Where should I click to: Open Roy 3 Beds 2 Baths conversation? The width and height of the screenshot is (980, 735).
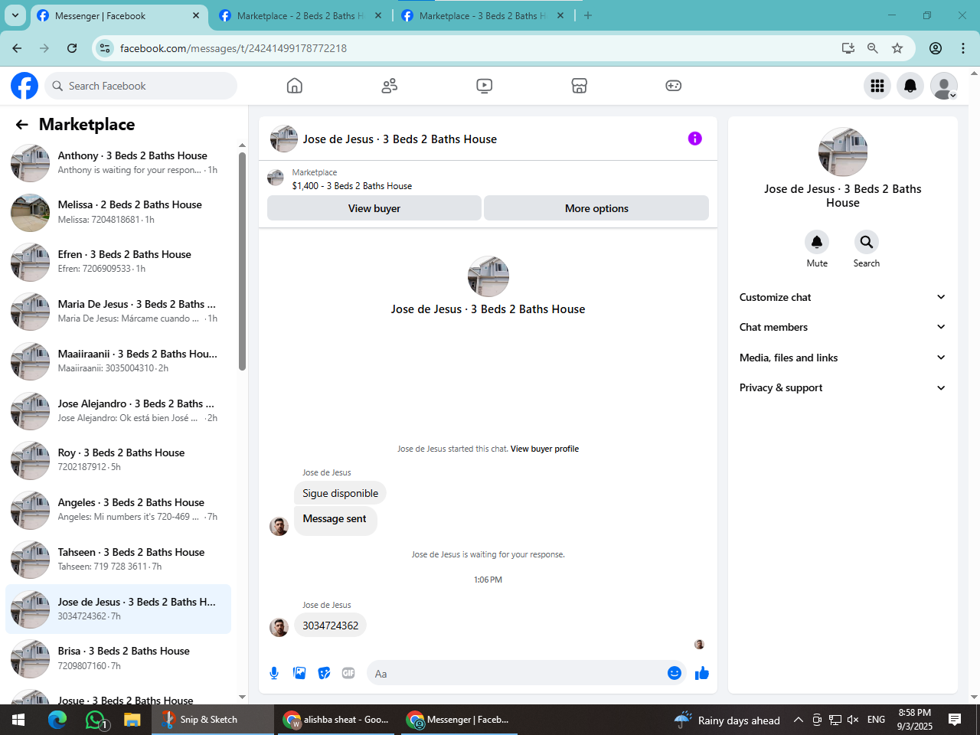tap(119, 460)
